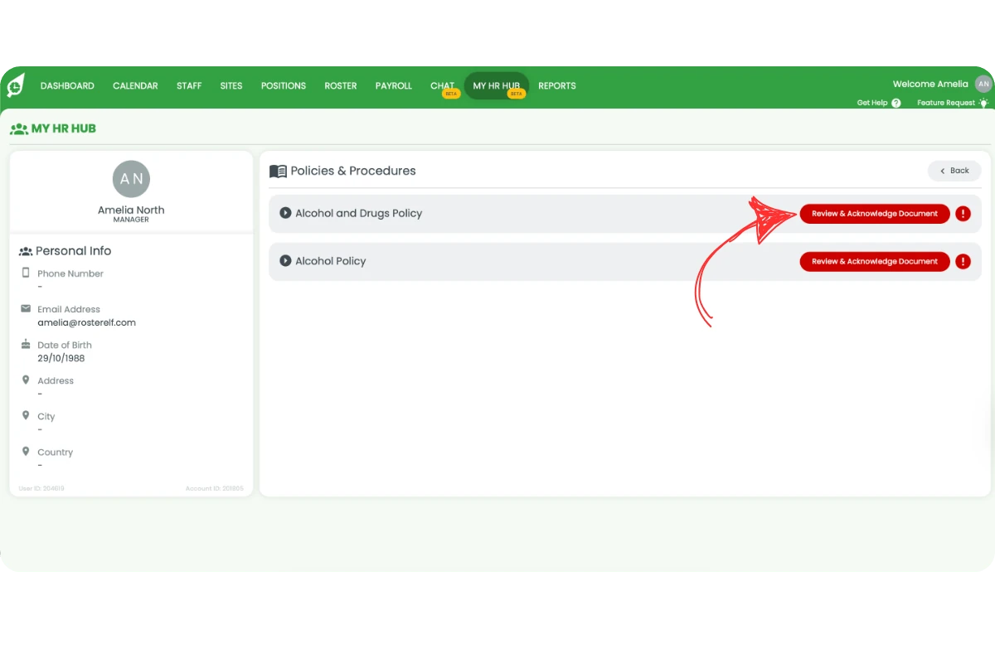Click the Get Help link
The height and width of the screenshot is (663, 995).
click(x=872, y=103)
